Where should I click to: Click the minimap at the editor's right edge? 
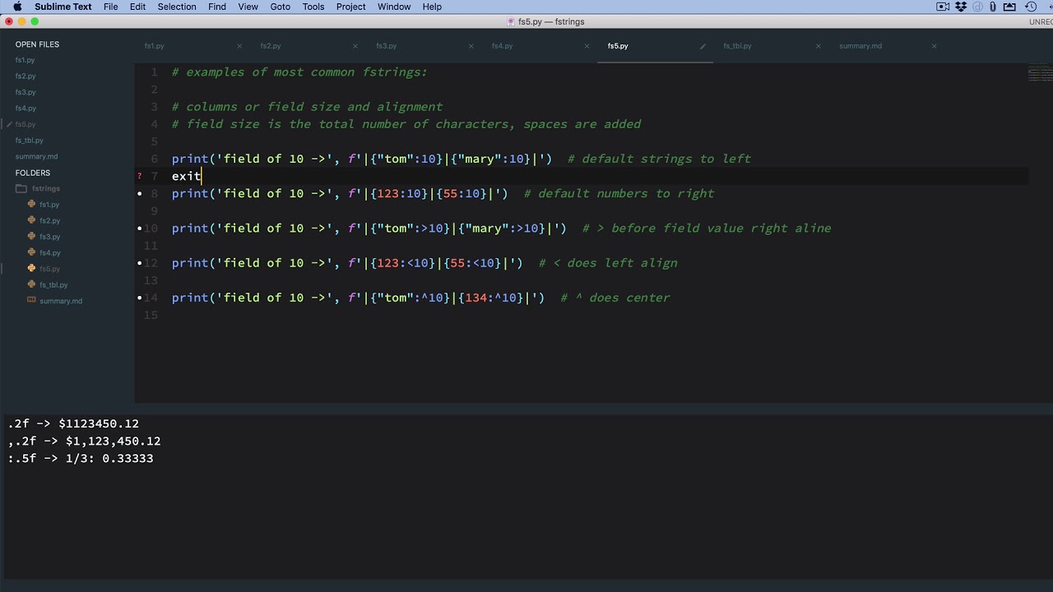coord(1040,74)
